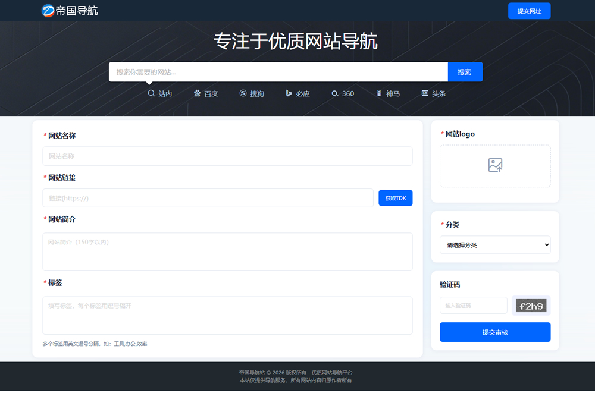Click the 获取TDK button
595x406 pixels.
point(396,198)
